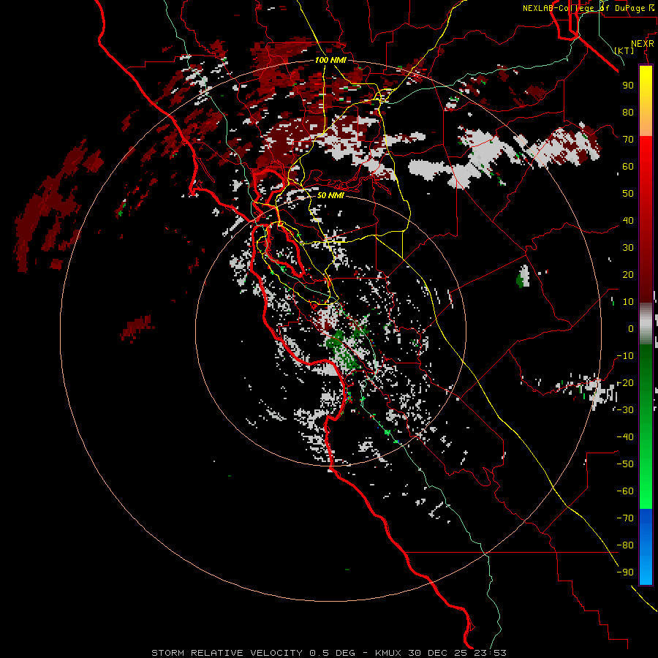
Task: Click the positive 50 scale label
Action: pyautogui.click(x=628, y=194)
